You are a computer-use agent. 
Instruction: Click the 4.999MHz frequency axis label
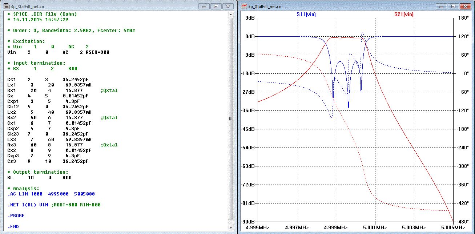pos(336,227)
